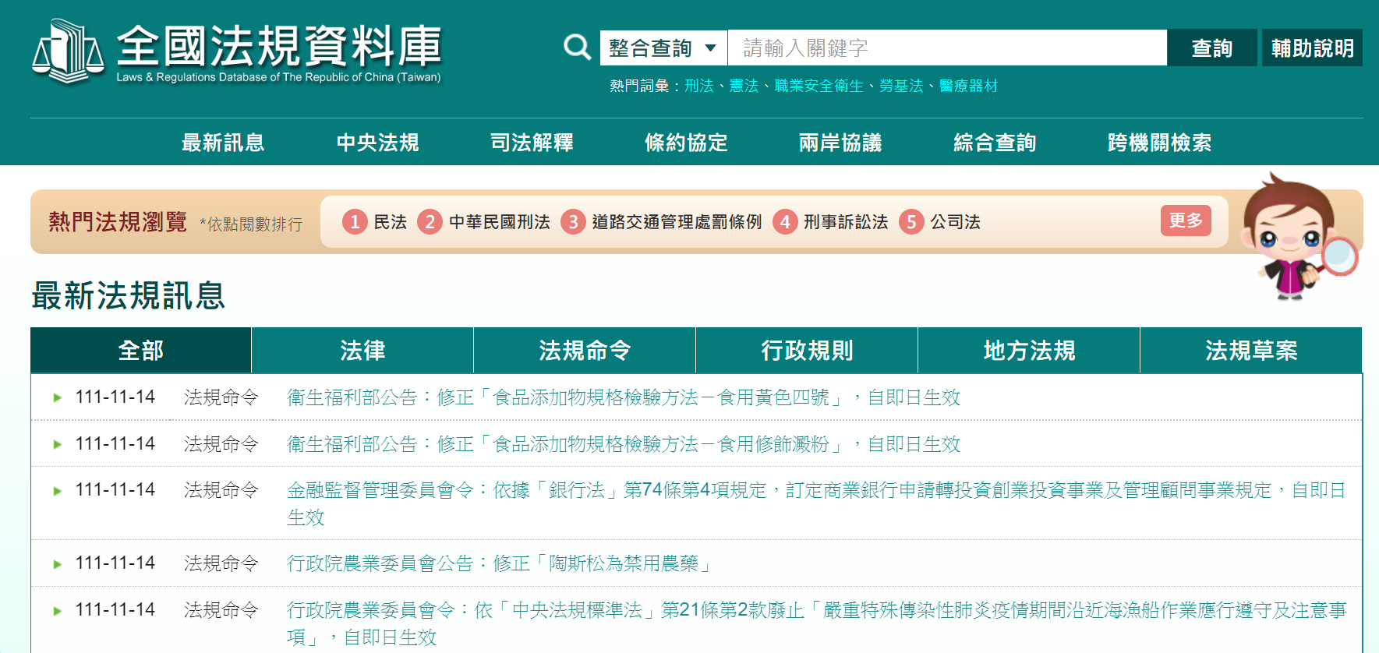Open notice about 食用黃色四號 test method

tap(624, 397)
